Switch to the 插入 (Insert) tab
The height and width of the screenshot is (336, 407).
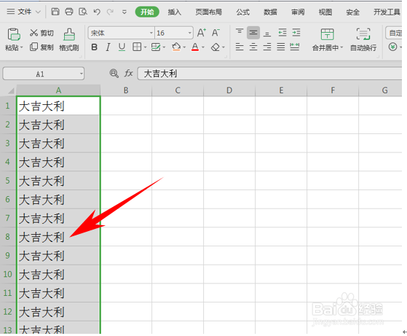click(175, 12)
